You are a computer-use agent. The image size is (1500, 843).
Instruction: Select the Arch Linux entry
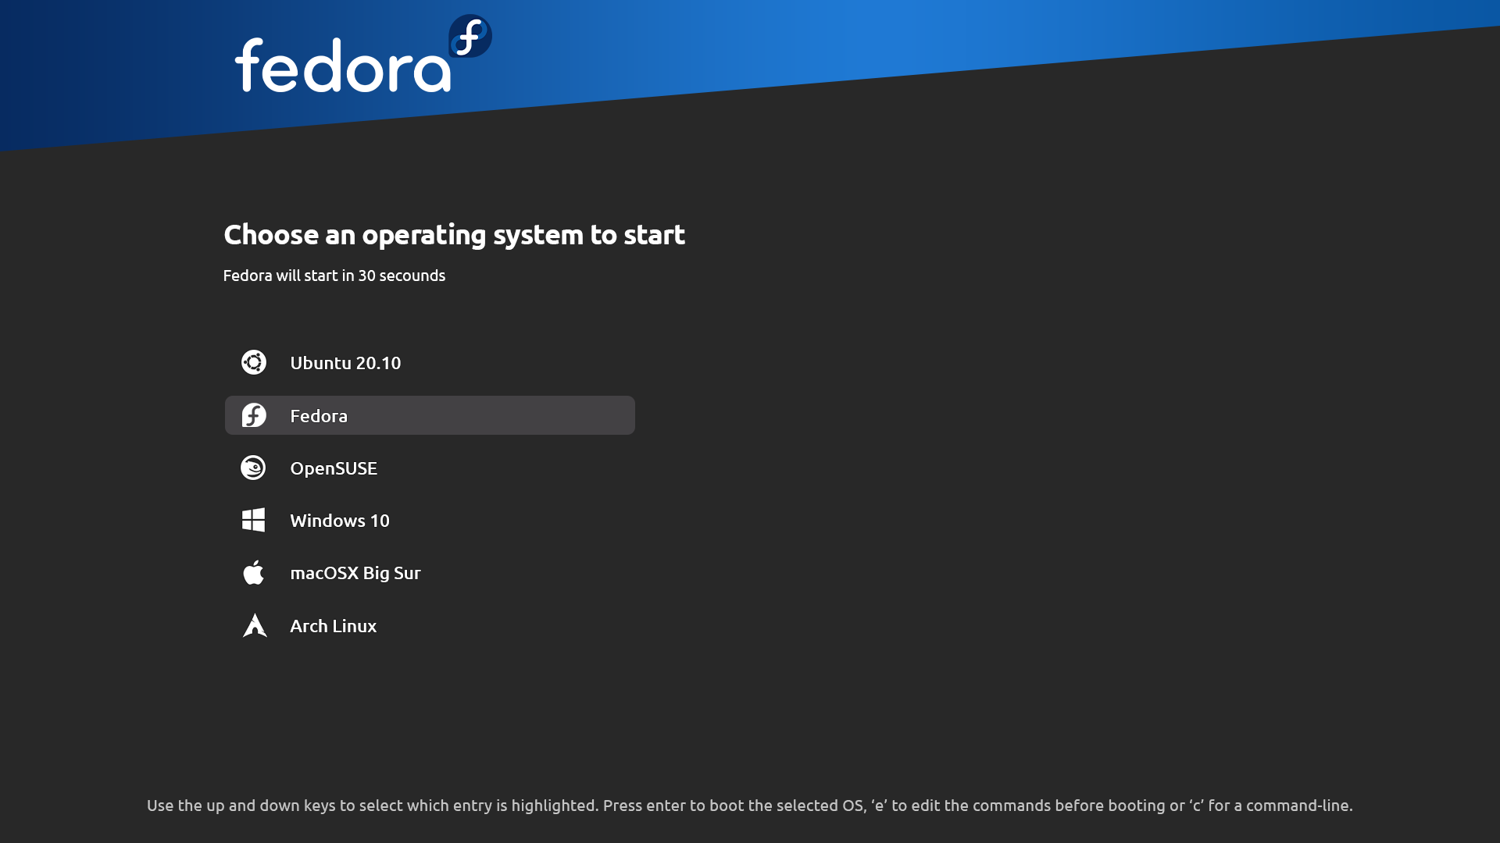point(430,625)
